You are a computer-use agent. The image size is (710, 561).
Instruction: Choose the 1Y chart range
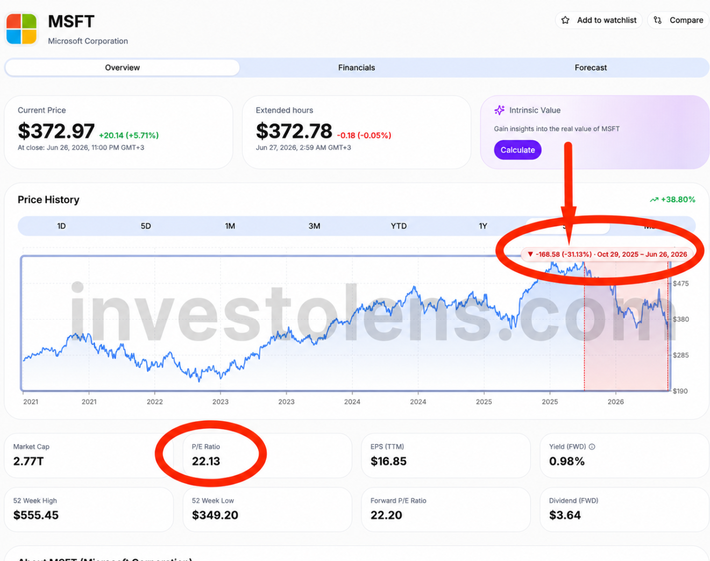click(x=483, y=226)
